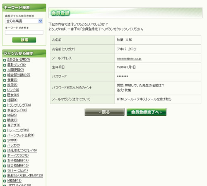The width and height of the screenshot is (207, 186).
Task: Click the arrow icon beside トランプリング(26)
Action: coord(5,105)
